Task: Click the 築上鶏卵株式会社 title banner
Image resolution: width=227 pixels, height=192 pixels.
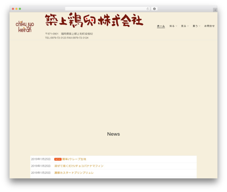Action: coord(94,20)
